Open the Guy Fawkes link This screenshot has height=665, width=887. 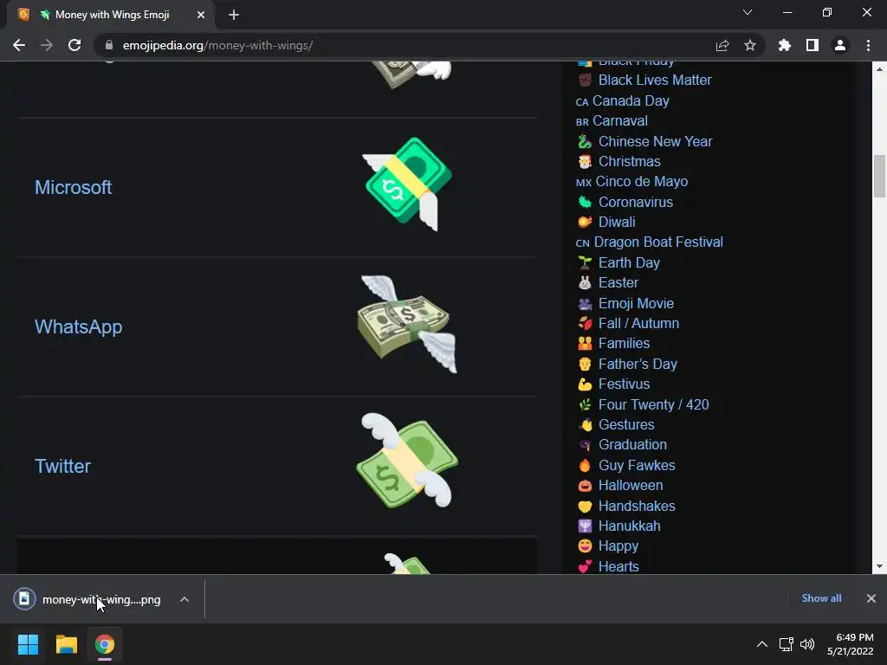click(x=637, y=465)
